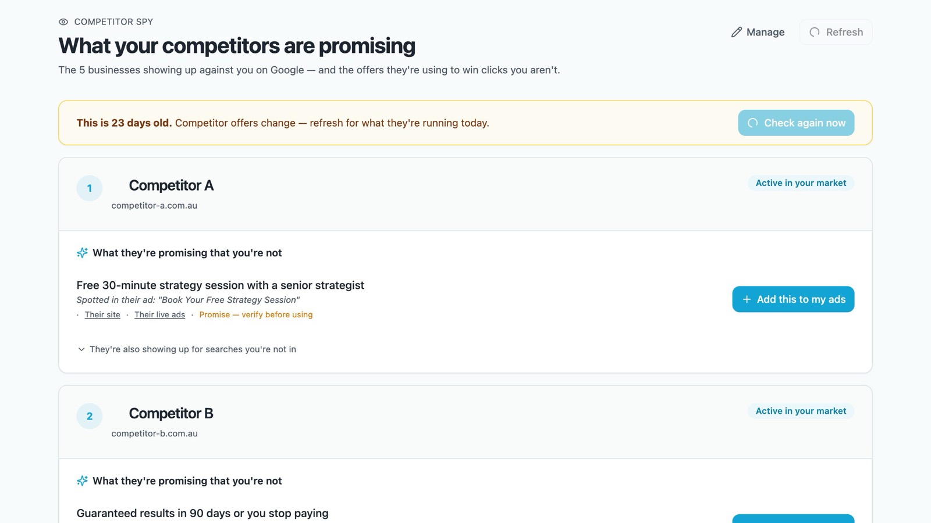The image size is (931, 523).
Task: Click Active in your market badge for Competitor A
Action: (801, 183)
